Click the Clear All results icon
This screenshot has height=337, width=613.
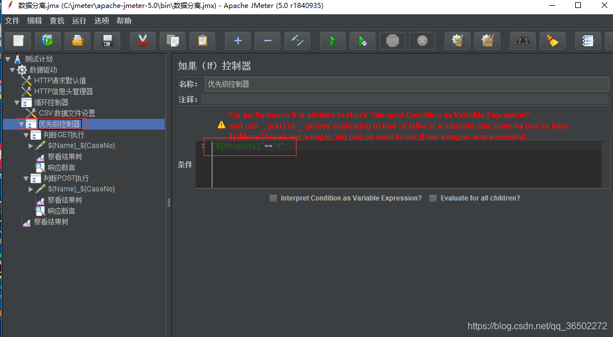click(487, 41)
